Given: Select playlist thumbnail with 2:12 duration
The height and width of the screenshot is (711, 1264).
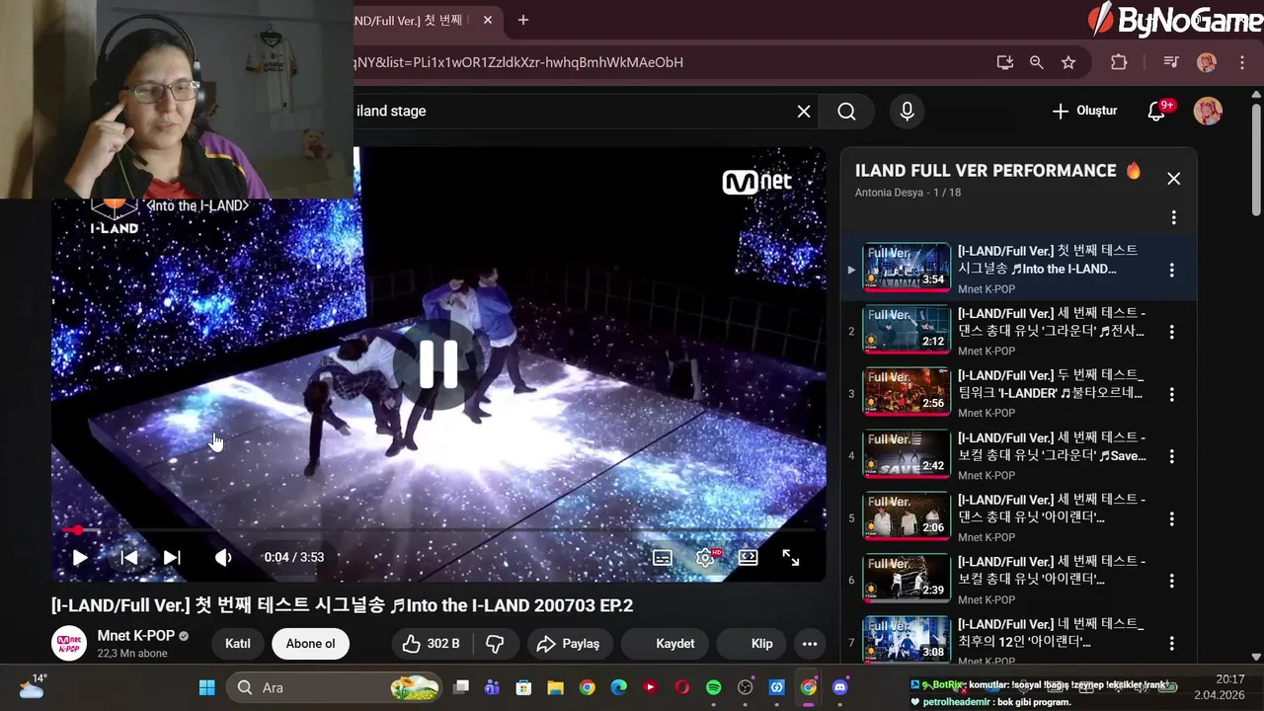Looking at the screenshot, I should [x=906, y=330].
